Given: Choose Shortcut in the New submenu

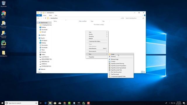Looking at the screenshot, I should (x=121, y=56).
